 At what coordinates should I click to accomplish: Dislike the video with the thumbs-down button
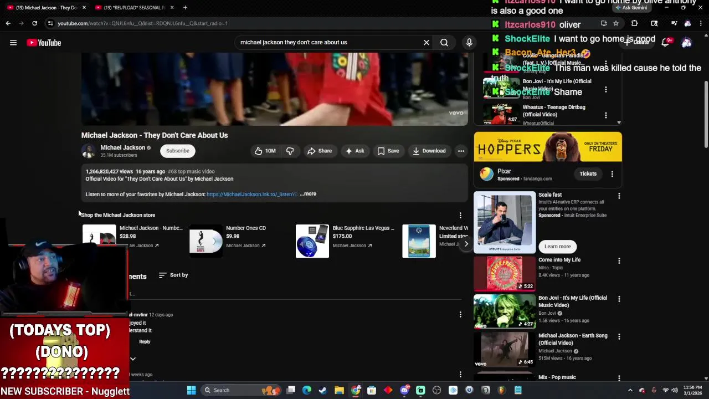coord(290,151)
